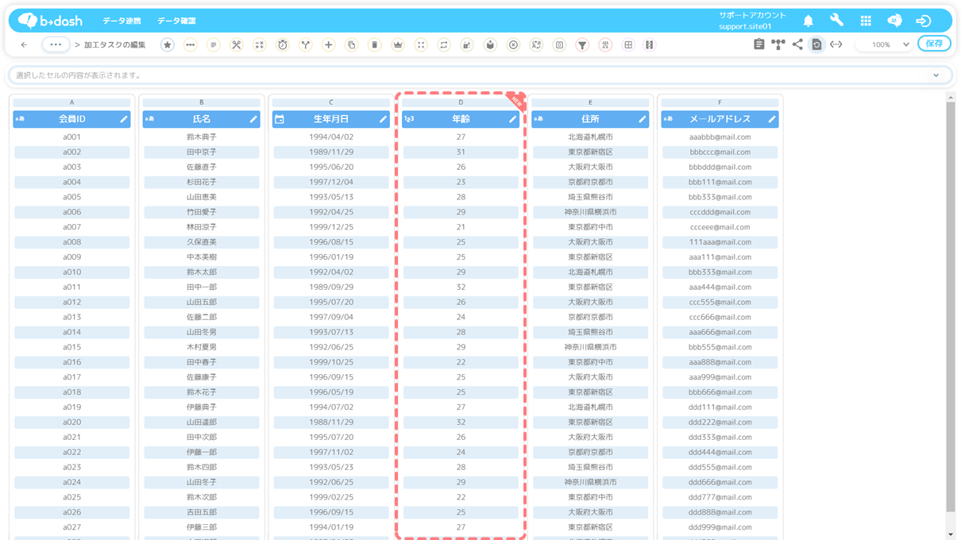
Task: Click the stopwatch icon in the toolbar
Action: [x=282, y=45]
